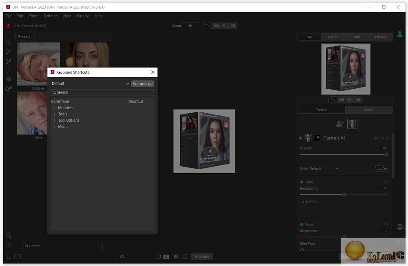Open the help question mark icon
408x266 pixels.
tap(8, 245)
